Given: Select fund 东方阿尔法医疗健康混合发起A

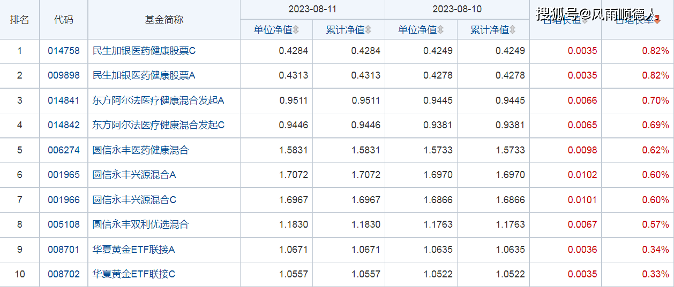Looking at the screenshot, I should point(158,100).
